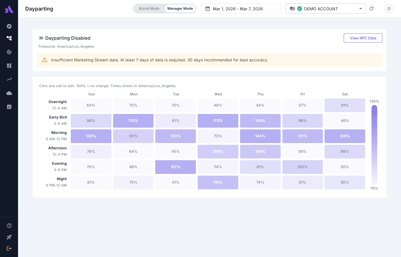Open the hierarchy tree icon in sidebar
The height and width of the screenshot is (257, 401).
pyautogui.click(x=9, y=38)
